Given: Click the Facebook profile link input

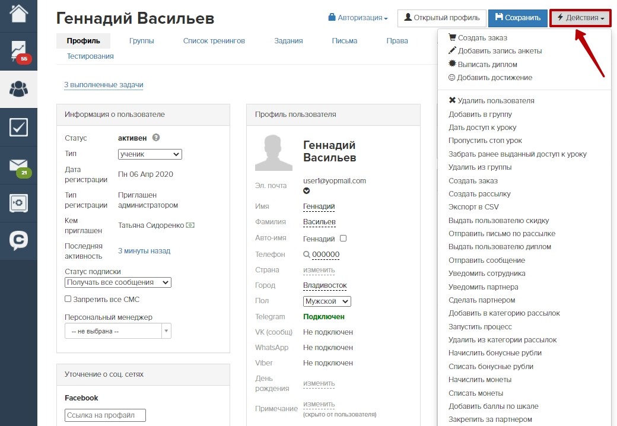Looking at the screenshot, I should [x=105, y=415].
